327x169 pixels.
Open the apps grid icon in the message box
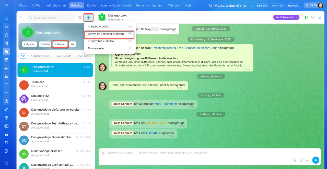tap(295, 160)
